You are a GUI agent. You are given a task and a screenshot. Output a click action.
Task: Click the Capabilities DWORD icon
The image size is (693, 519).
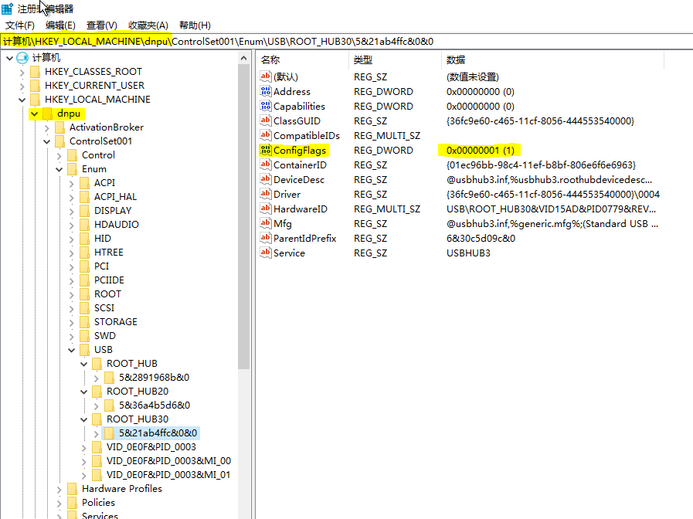[x=266, y=107]
